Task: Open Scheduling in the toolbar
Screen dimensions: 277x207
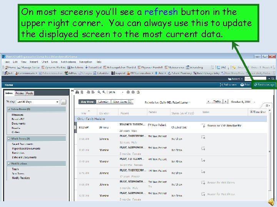Action: 194,67
